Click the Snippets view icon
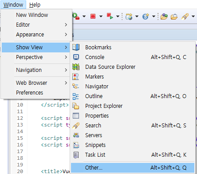The width and height of the screenshot is (197, 174). pyautogui.click(x=76, y=145)
